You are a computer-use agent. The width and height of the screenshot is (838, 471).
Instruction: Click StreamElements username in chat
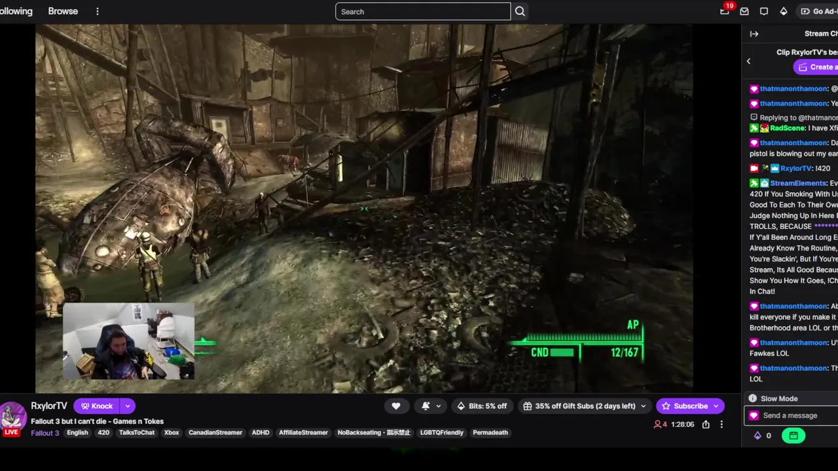coord(798,183)
